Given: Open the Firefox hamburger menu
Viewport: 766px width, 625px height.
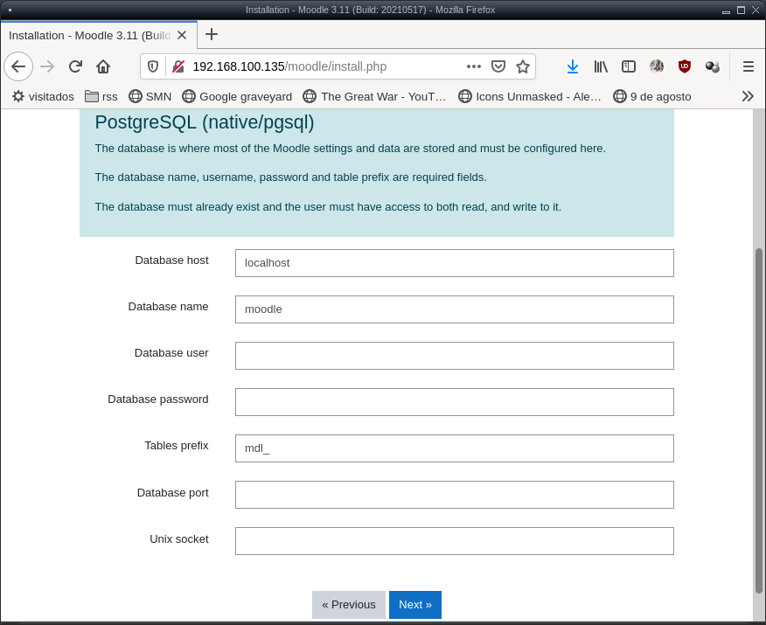Looking at the screenshot, I should 748,66.
